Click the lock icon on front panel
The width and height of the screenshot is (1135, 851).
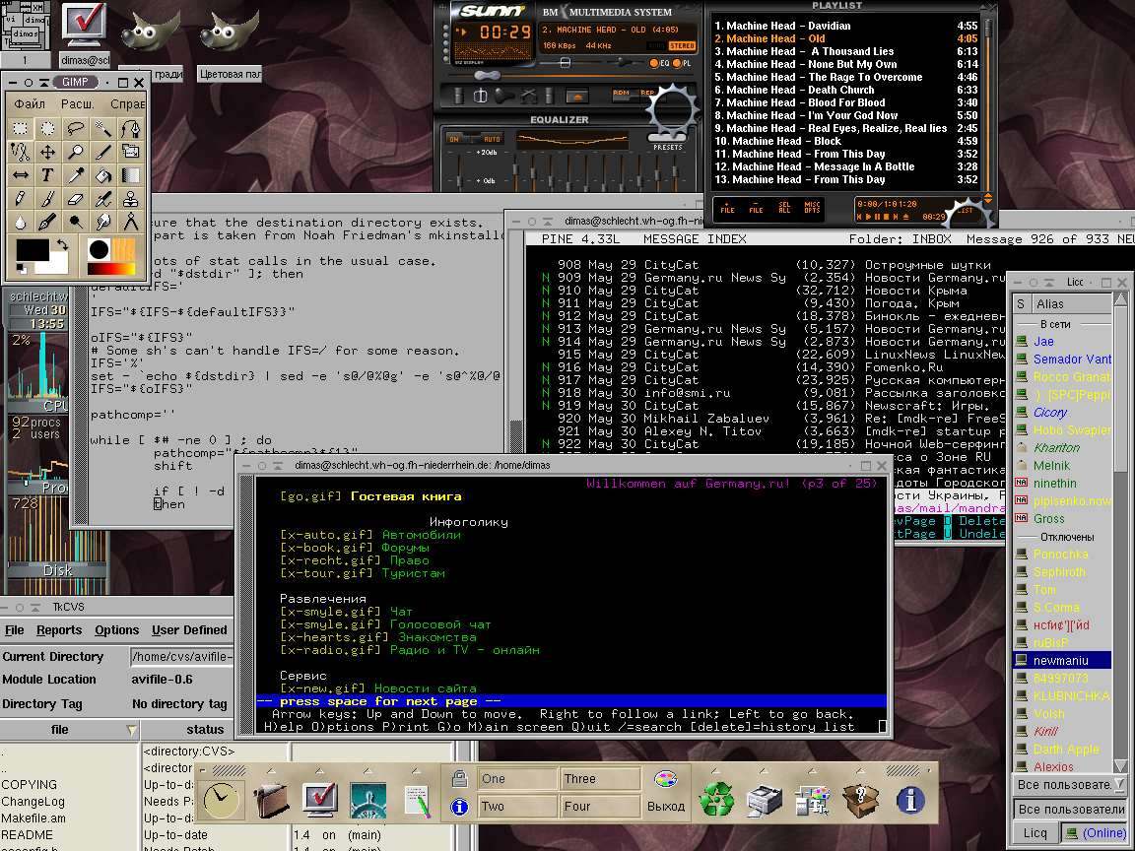tap(459, 779)
